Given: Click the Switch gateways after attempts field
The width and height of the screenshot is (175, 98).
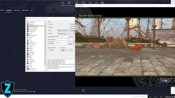Looking at the screenshot, I should tap(65, 37).
